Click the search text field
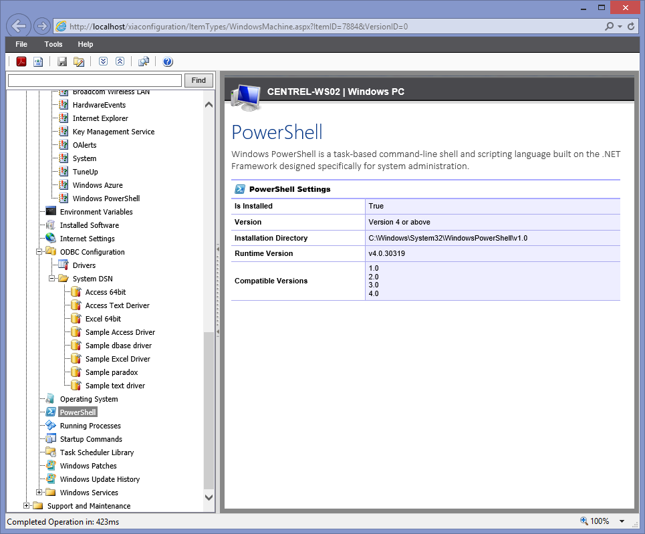645x534 pixels. (94, 80)
